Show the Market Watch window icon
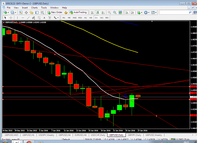 [x=21, y=12]
